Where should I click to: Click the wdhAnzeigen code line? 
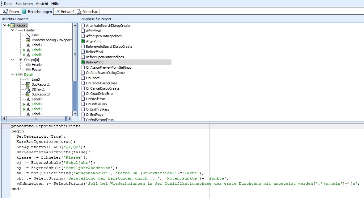[188, 184]
